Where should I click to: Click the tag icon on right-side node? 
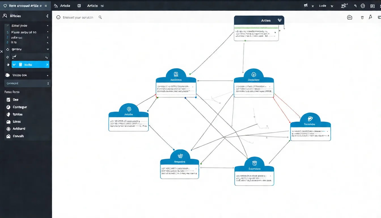[x=310, y=119]
